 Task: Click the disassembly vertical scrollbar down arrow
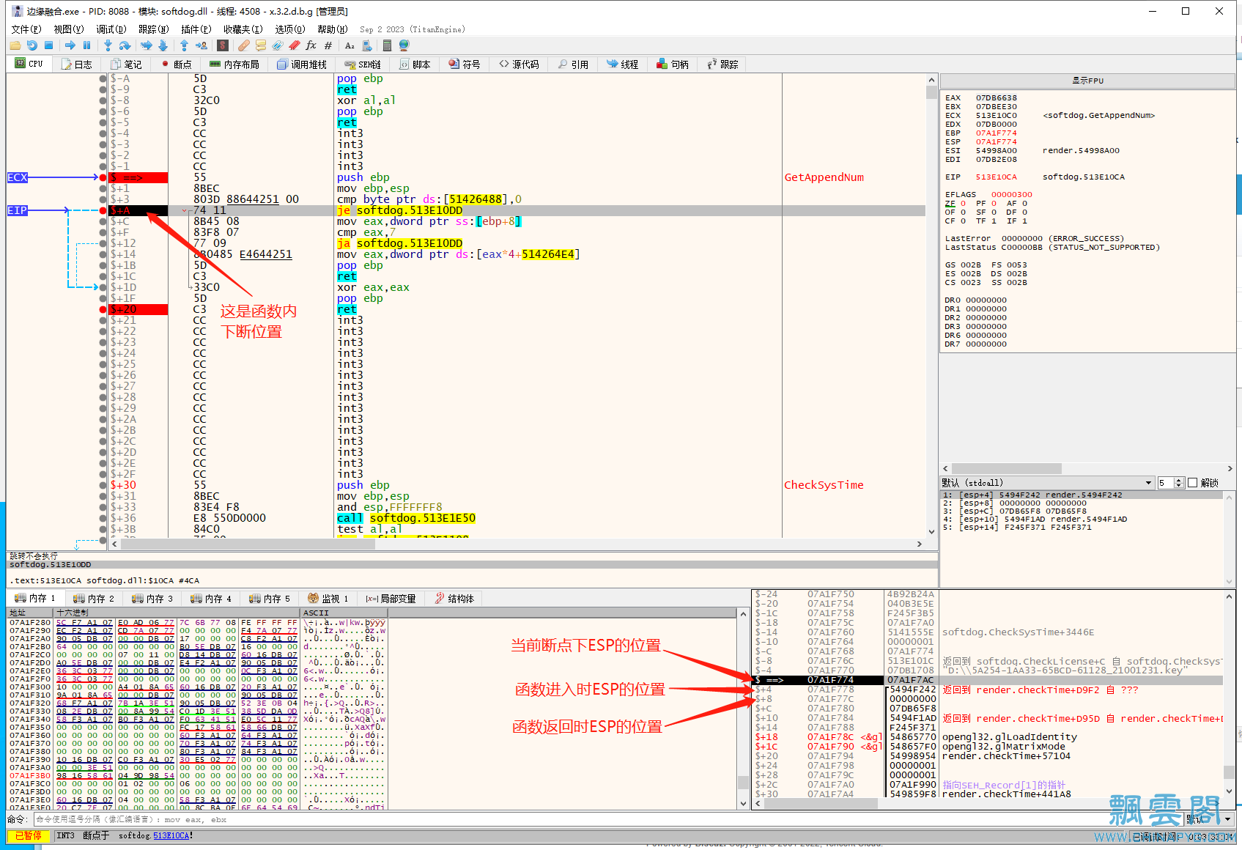click(x=931, y=533)
